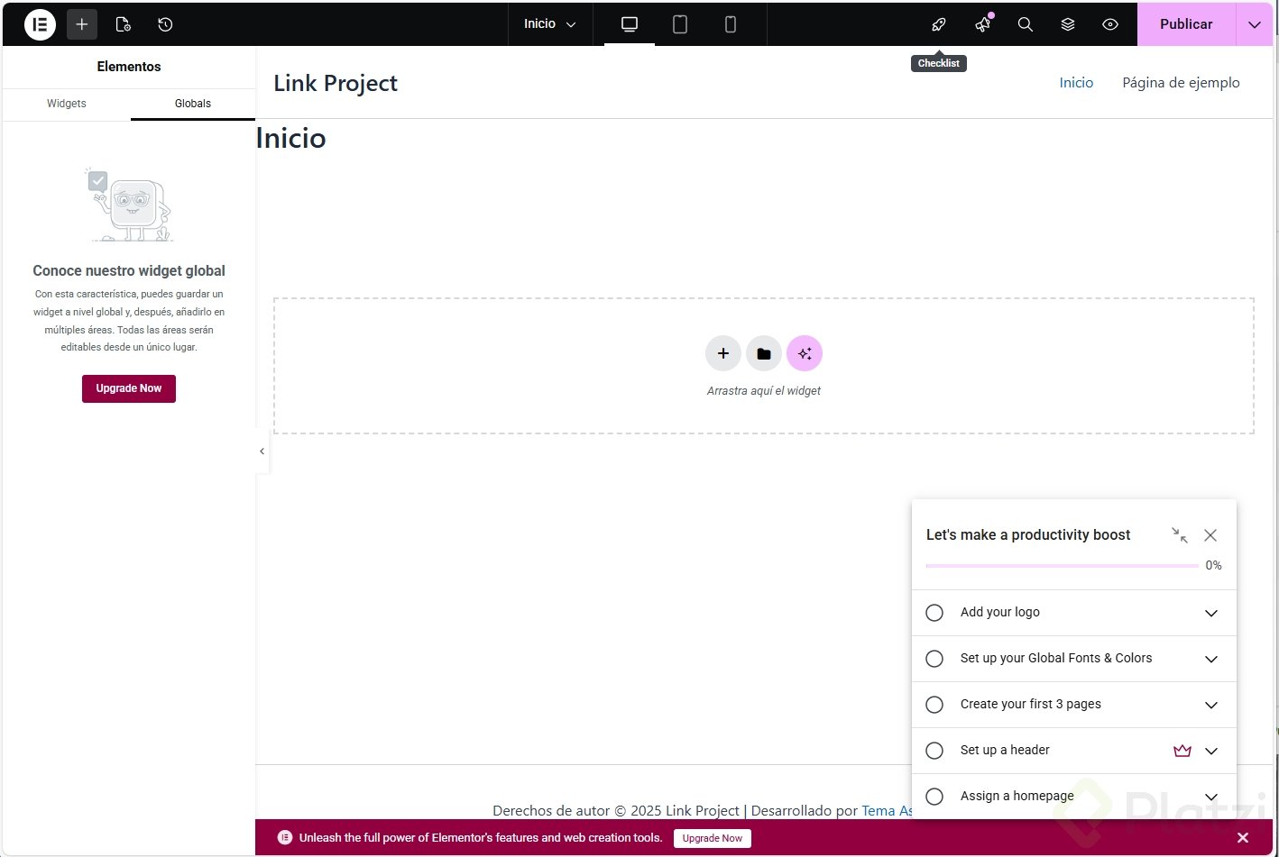Click the checklist progress bar
This screenshot has width=1279, height=857.
[x=1063, y=566]
